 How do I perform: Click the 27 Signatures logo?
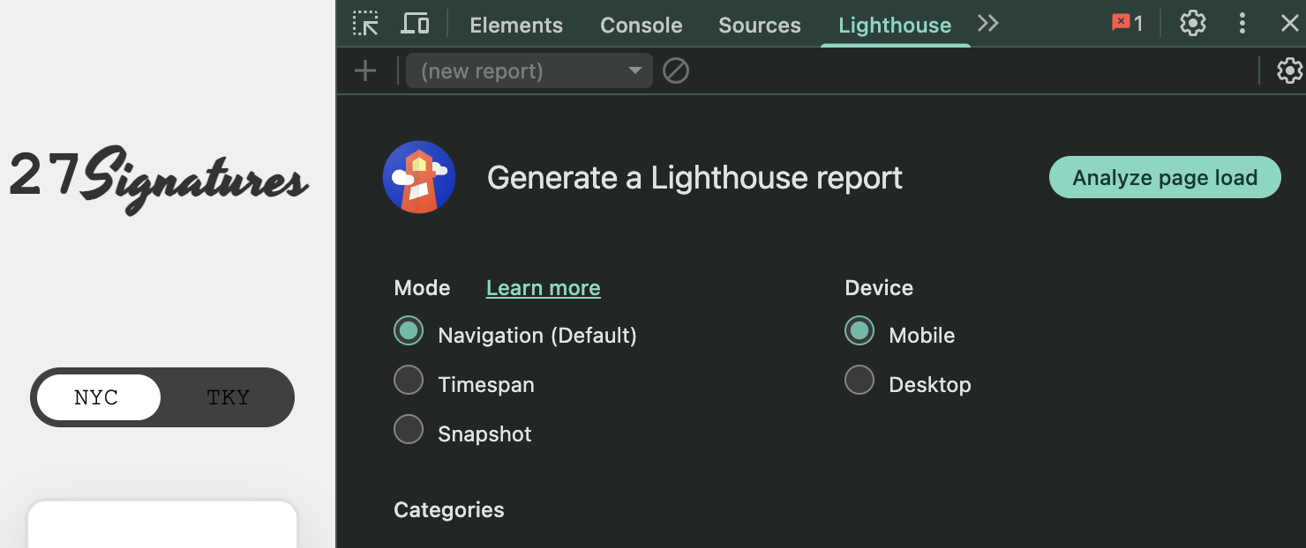(x=159, y=179)
